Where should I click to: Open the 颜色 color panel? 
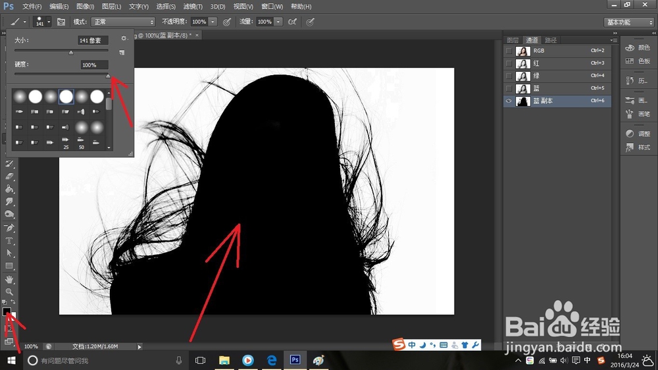point(638,48)
